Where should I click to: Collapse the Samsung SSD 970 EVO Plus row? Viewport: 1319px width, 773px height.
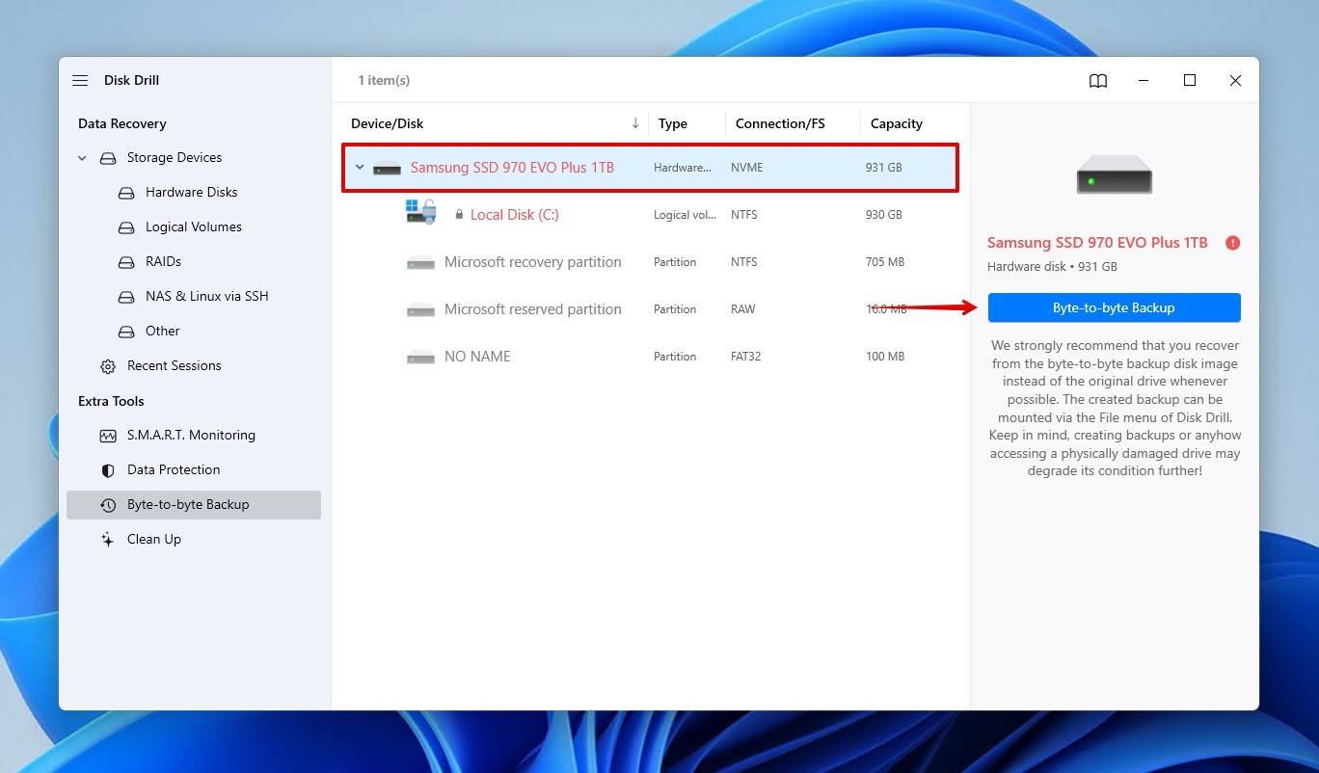click(360, 168)
